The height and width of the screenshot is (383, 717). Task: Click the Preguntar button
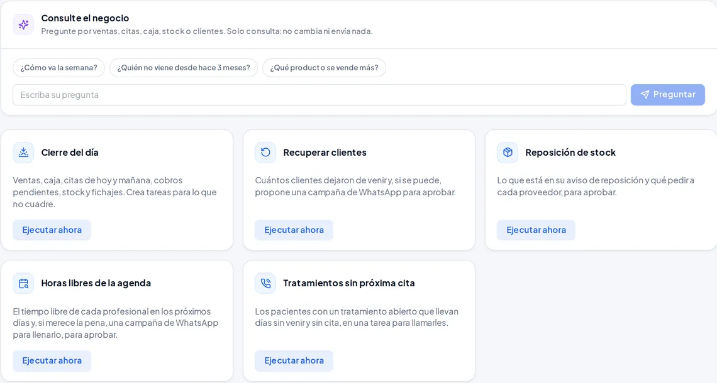tap(667, 95)
